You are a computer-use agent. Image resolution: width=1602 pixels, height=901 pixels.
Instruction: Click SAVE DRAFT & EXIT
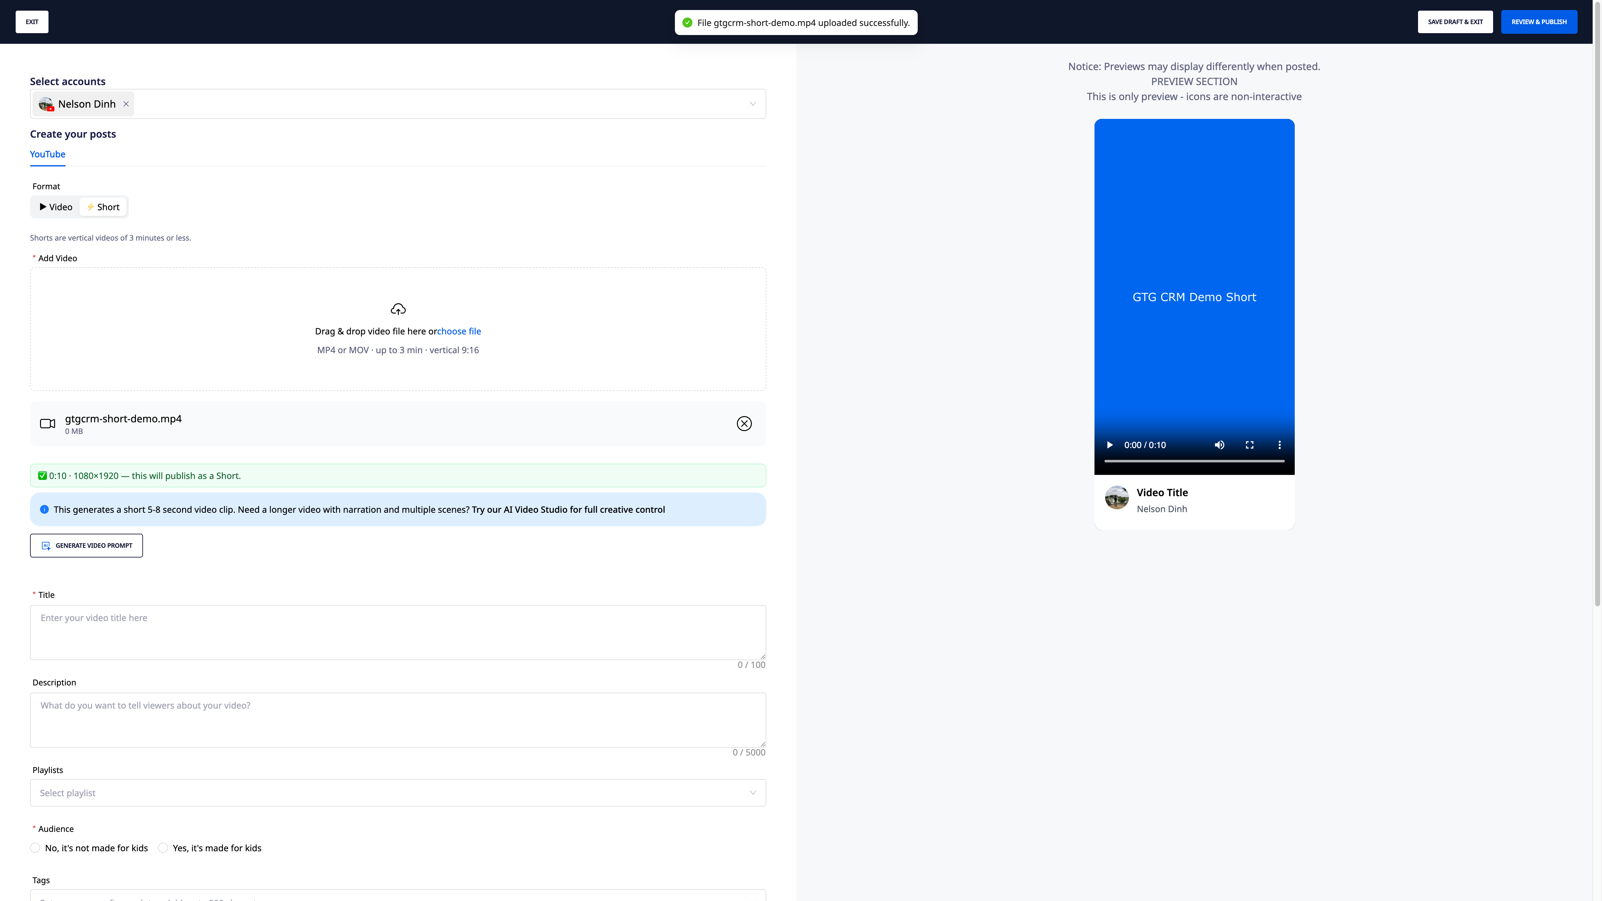[1455, 22]
